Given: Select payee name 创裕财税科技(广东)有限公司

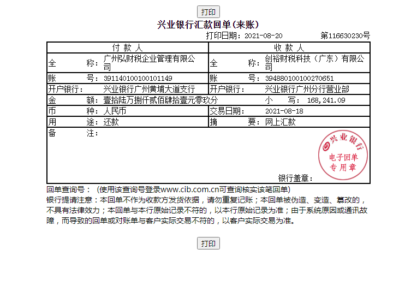Looking at the screenshot, I should coord(314,63).
